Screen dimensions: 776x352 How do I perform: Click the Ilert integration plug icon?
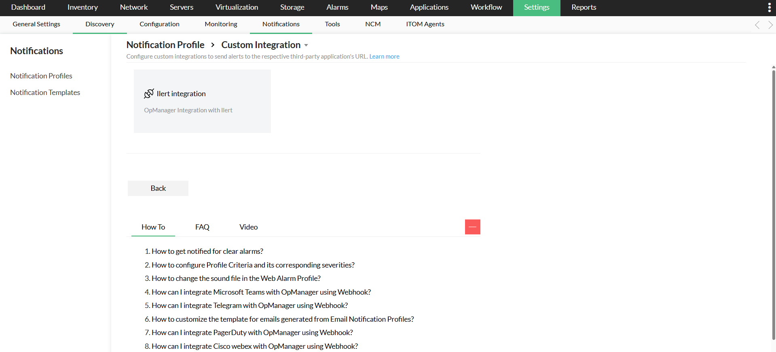[x=149, y=94]
